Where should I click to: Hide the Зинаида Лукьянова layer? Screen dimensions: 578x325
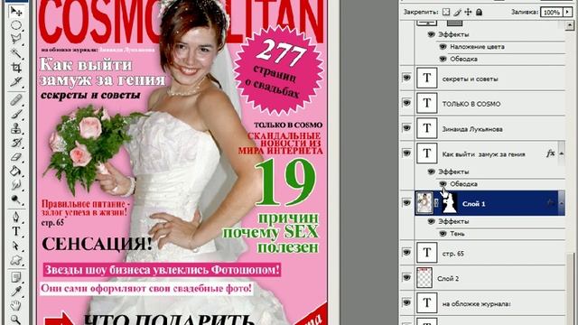[x=406, y=128]
